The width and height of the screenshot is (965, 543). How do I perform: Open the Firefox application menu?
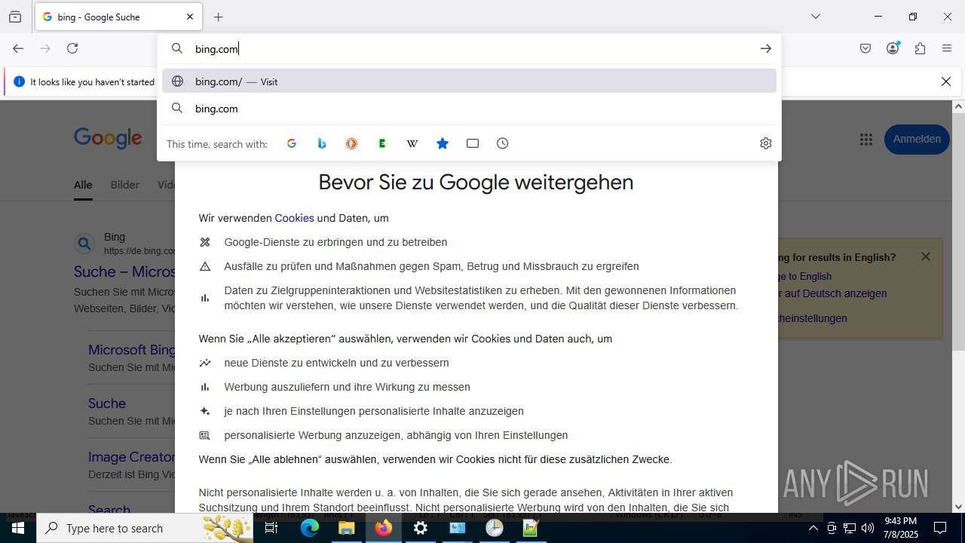pos(947,48)
